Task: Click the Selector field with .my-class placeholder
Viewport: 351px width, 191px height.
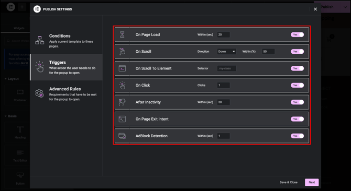Action: 226,68
